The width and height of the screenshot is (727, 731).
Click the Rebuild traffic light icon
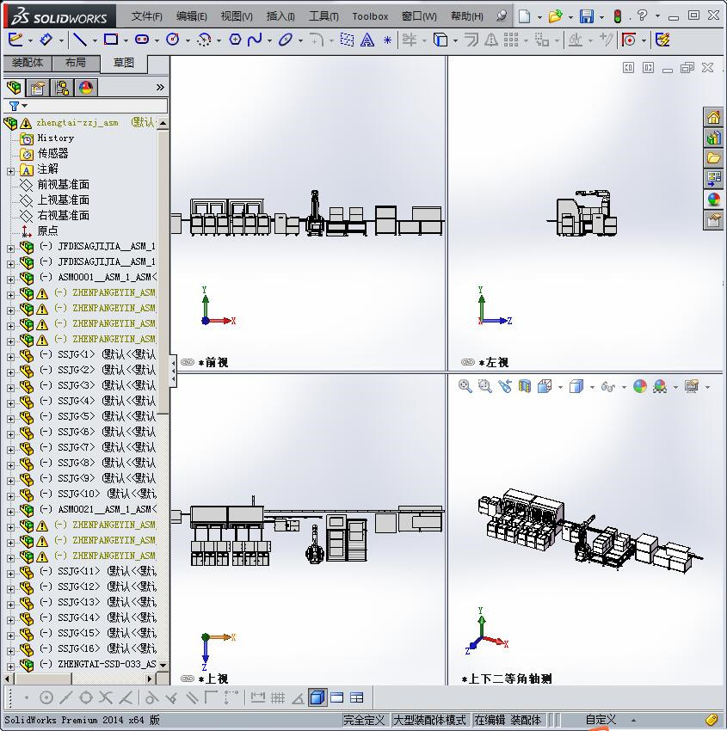618,17
